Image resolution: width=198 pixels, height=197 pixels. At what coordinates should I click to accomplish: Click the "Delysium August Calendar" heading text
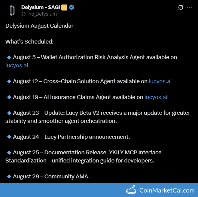click(39, 26)
